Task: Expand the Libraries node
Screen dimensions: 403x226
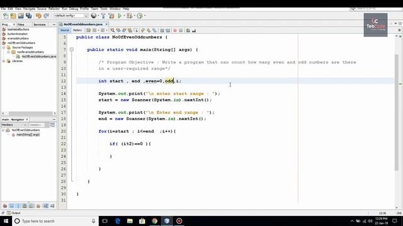Action: (x=4, y=61)
